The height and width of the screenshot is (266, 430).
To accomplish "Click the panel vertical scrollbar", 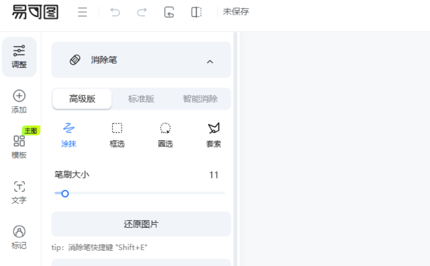I will coord(235,149).
